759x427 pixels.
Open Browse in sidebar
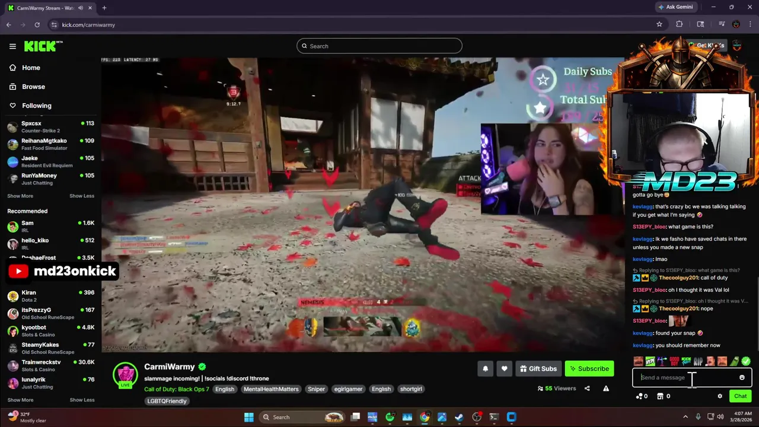[33, 87]
